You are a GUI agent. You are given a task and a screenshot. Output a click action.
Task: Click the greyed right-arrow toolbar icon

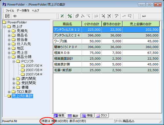point(124,16)
